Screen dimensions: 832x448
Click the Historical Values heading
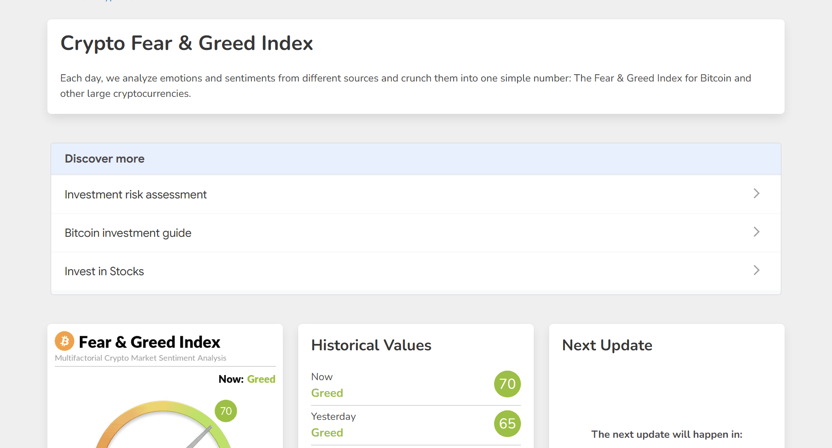[x=371, y=345]
